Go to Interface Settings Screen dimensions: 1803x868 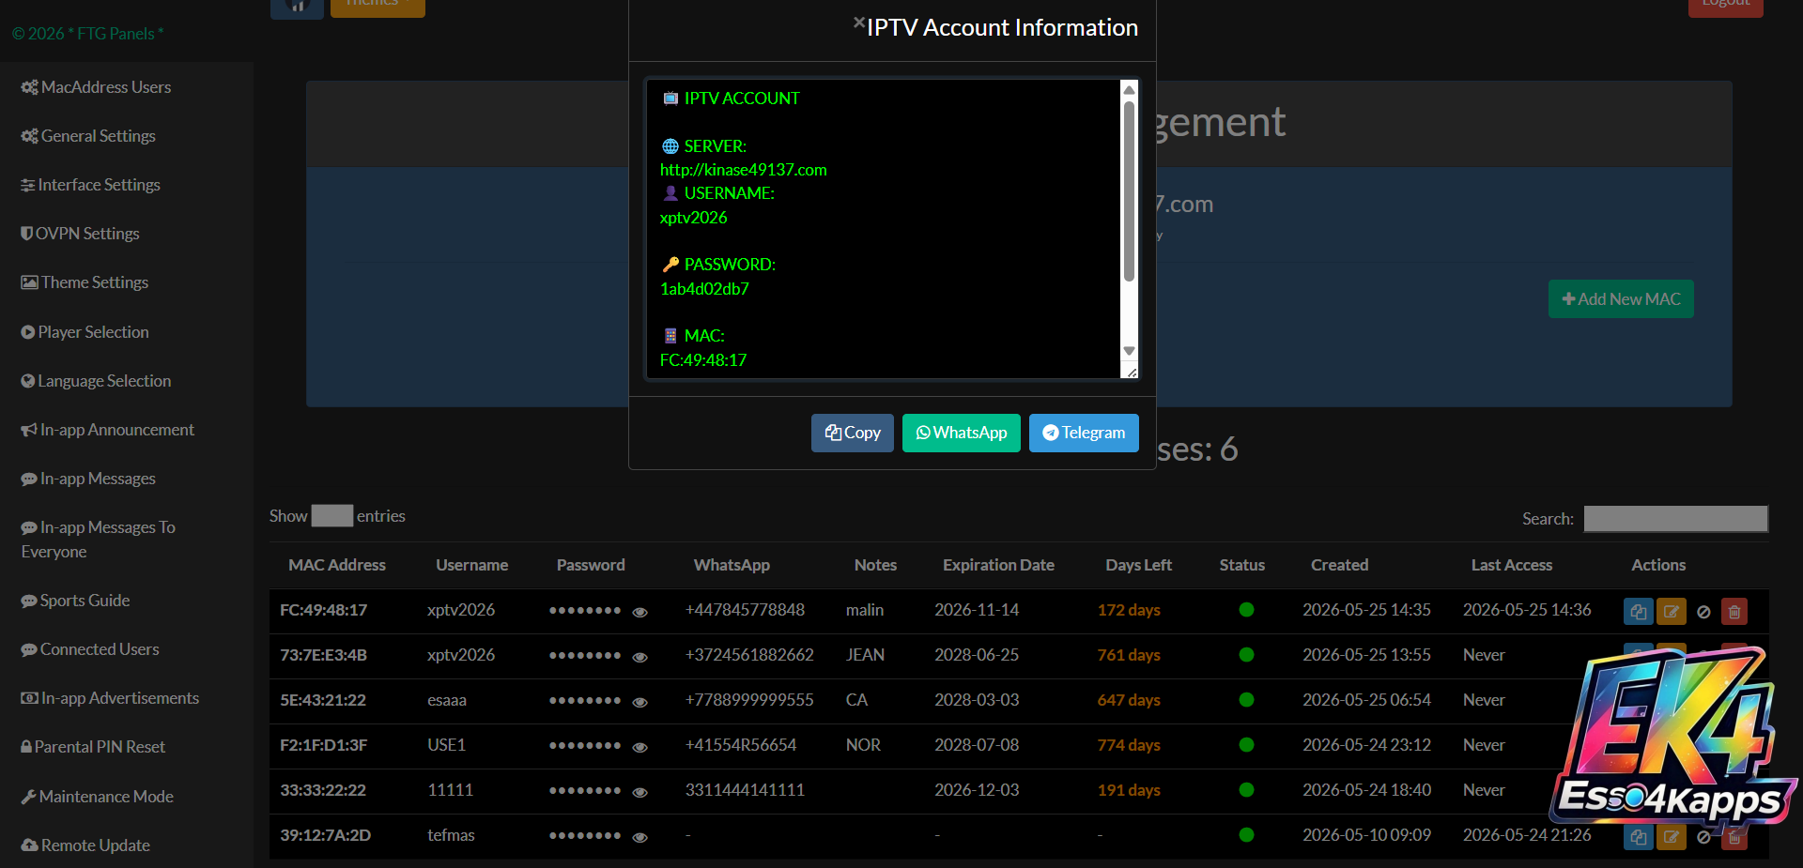click(90, 185)
